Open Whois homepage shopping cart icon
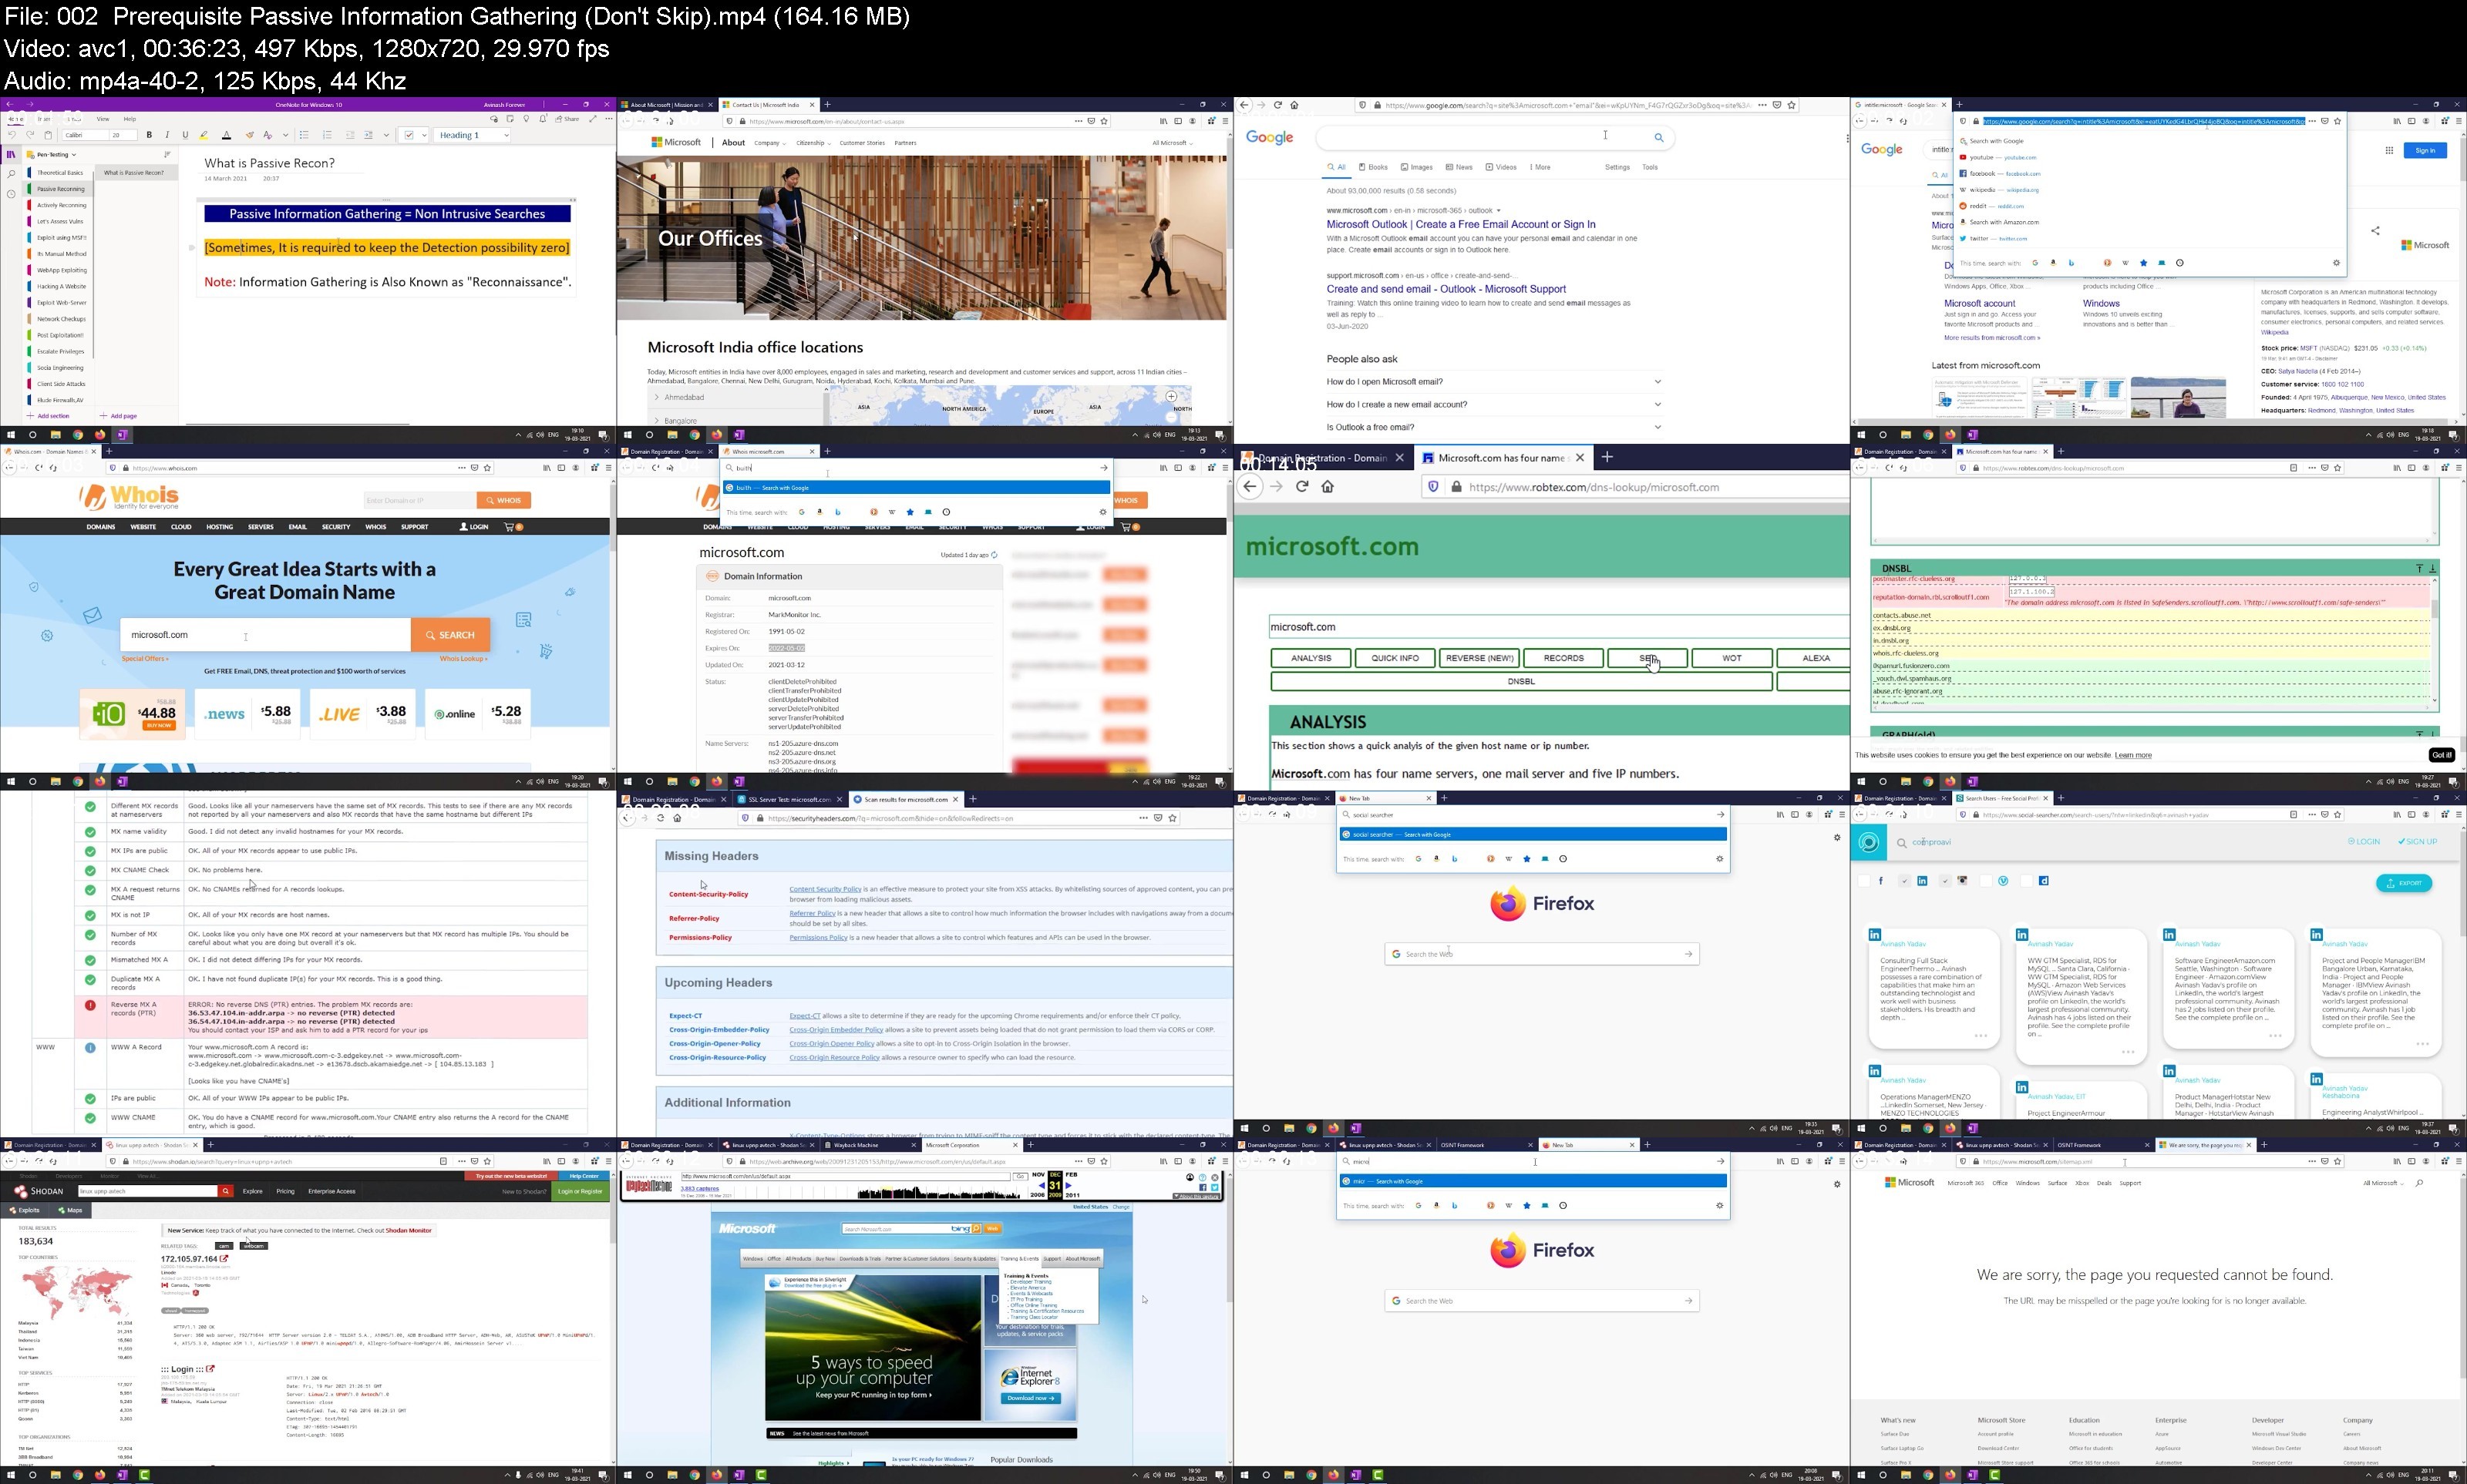The image size is (2467, 1484). tap(511, 527)
